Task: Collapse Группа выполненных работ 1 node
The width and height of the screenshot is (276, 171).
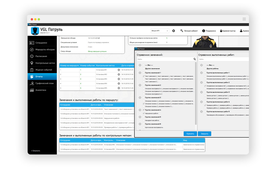Action: click(x=201, y=73)
